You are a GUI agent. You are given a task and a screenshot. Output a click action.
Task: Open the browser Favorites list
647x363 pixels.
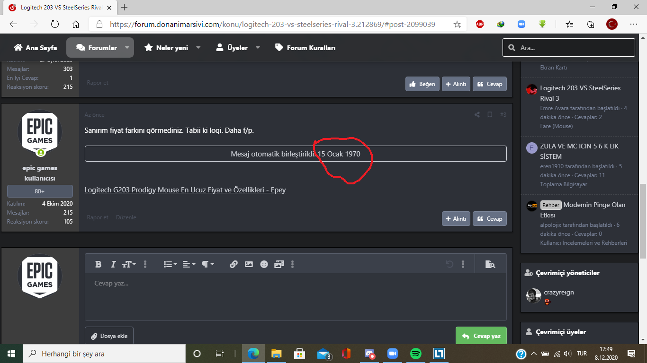click(569, 24)
